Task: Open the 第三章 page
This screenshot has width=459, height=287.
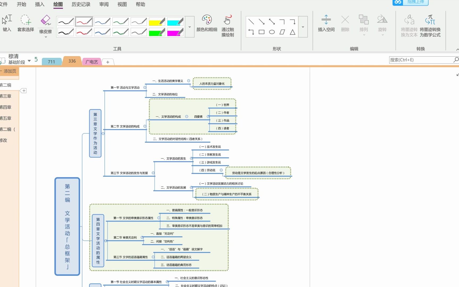Action: click(x=6, y=96)
